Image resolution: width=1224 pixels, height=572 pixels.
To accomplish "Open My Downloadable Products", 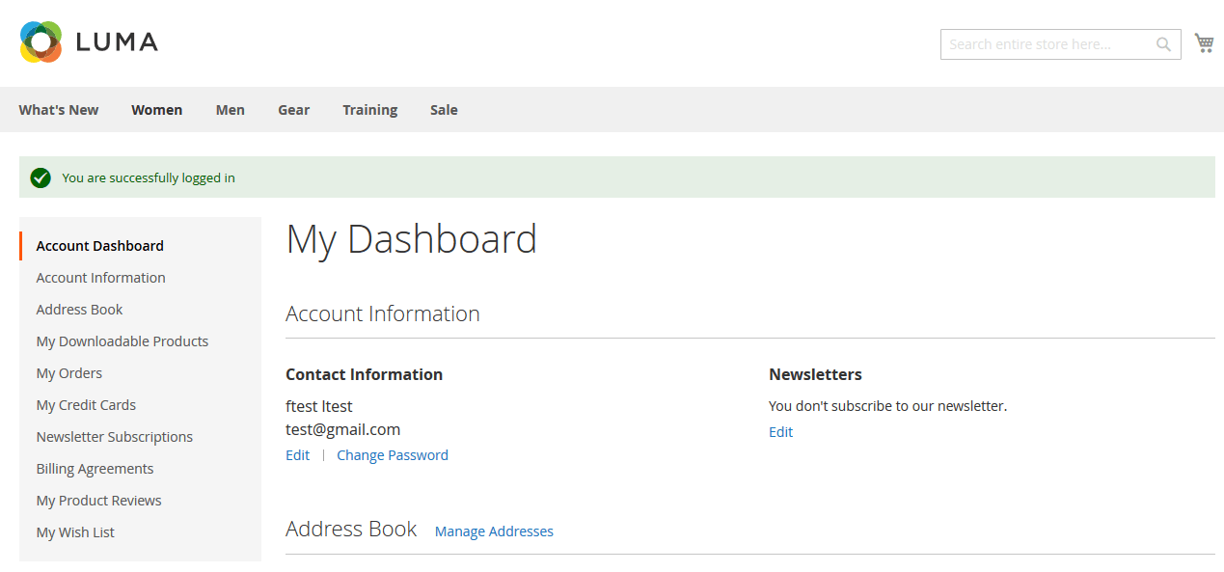I will coord(122,341).
